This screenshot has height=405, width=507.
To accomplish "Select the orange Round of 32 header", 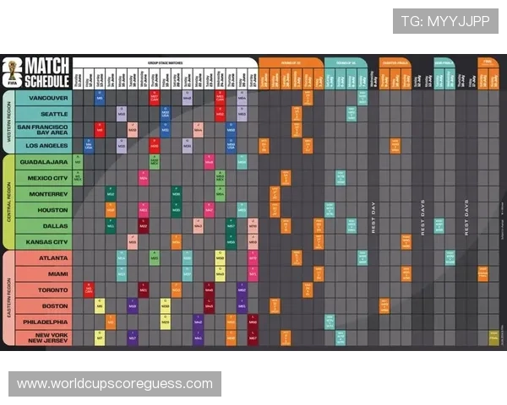I will point(291,62).
